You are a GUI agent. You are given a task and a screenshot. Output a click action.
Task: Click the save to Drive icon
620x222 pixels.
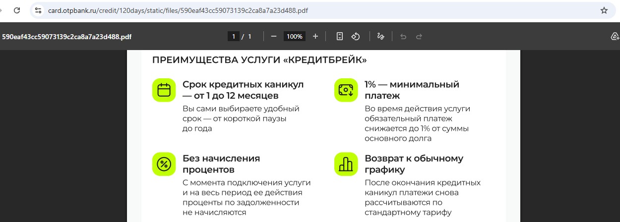[615, 37]
